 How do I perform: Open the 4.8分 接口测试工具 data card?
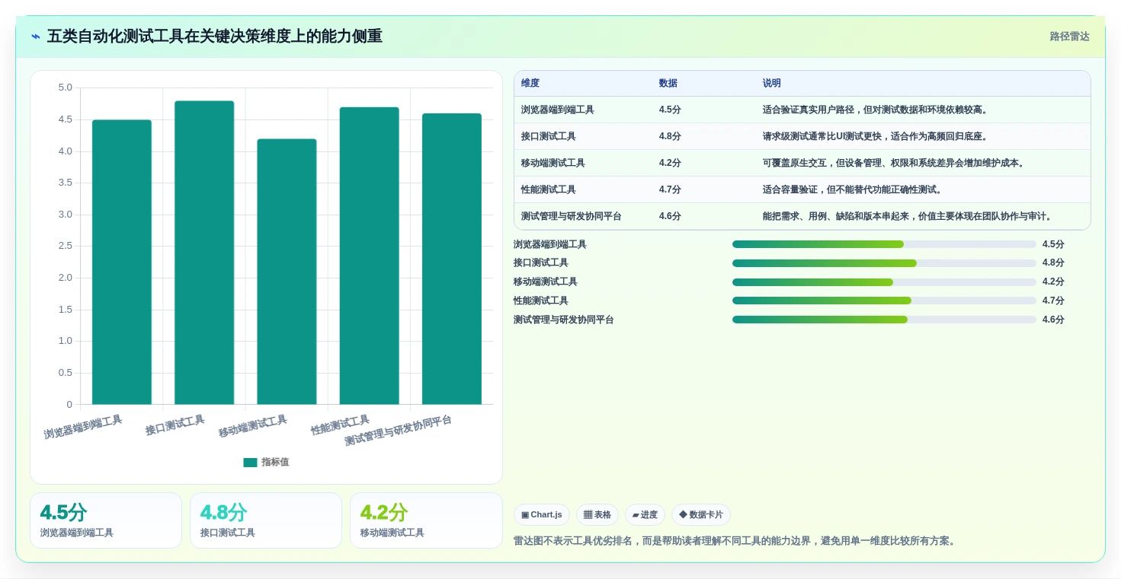[266, 520]
